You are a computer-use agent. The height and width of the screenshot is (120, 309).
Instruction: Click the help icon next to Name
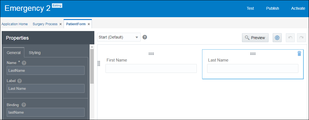click(x=24, y=63)
